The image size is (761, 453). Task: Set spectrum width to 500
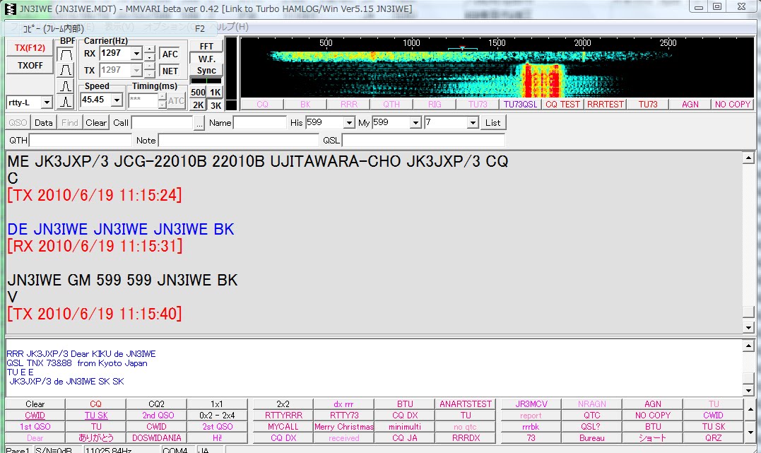198,93
